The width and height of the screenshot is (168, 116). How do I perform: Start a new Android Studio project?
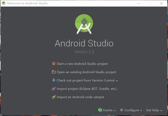(82, 64)
